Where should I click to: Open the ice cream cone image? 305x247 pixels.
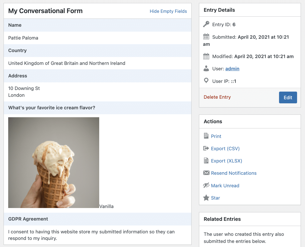(54, 162)
